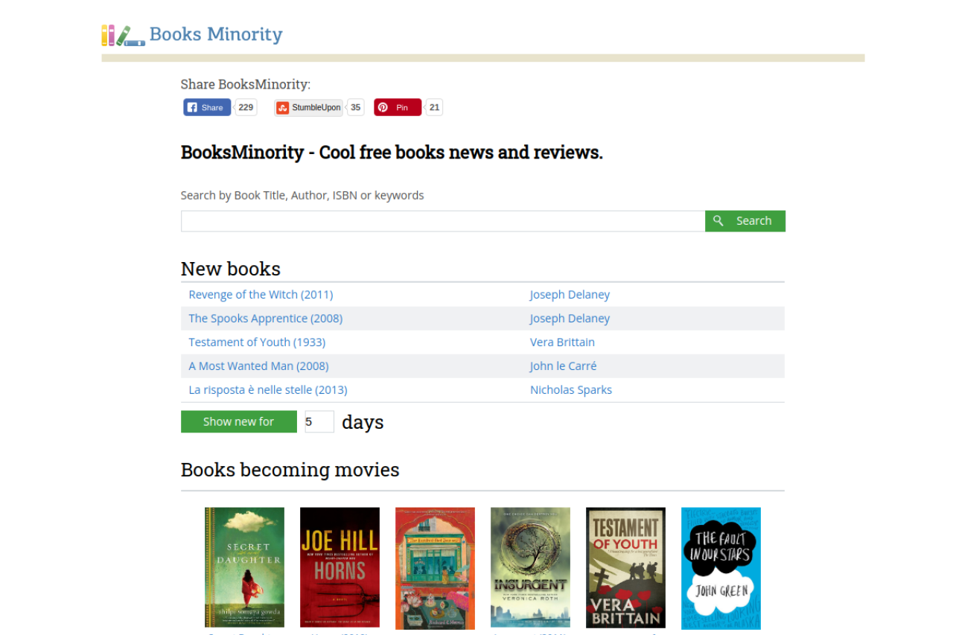This screenshot has width=953, height=635.
Task: Click the days number input box
Action: coord(319,421)
